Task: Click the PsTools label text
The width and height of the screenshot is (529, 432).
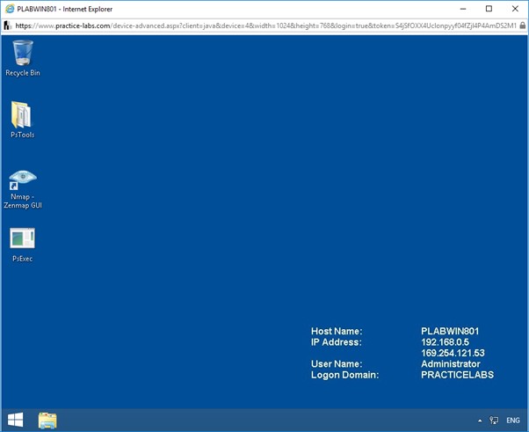Action: coord(22,135)
